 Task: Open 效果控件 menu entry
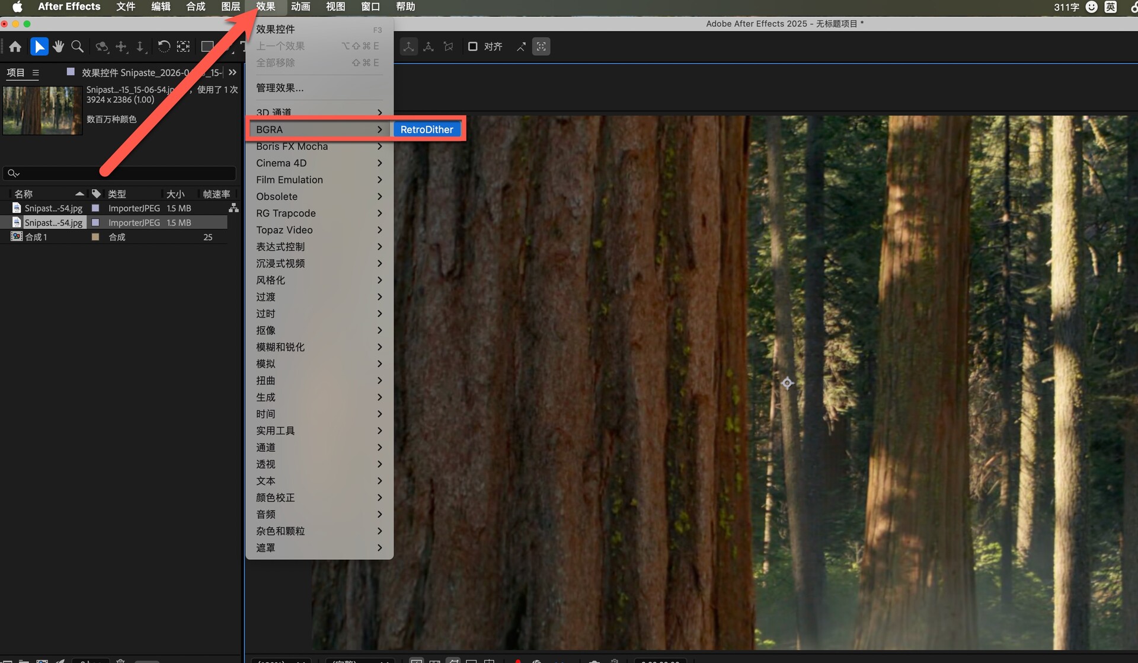pos(276,30)
